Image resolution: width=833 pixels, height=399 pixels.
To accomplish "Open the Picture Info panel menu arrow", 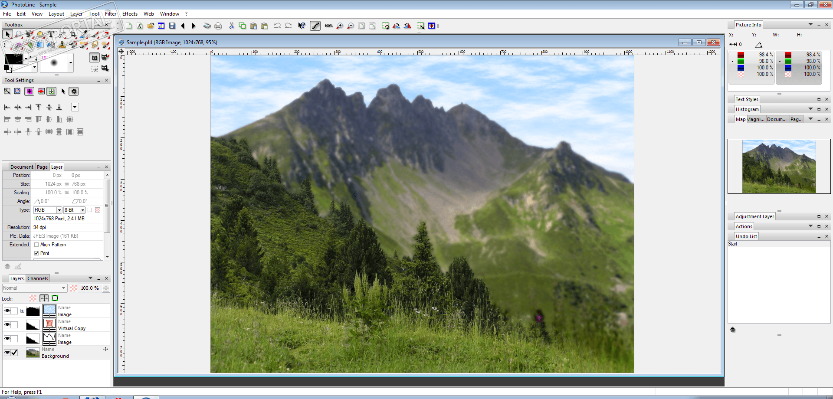I will point(810,24).
